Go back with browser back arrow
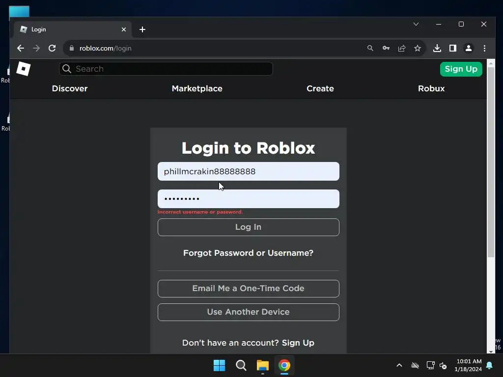 [21, 48]
